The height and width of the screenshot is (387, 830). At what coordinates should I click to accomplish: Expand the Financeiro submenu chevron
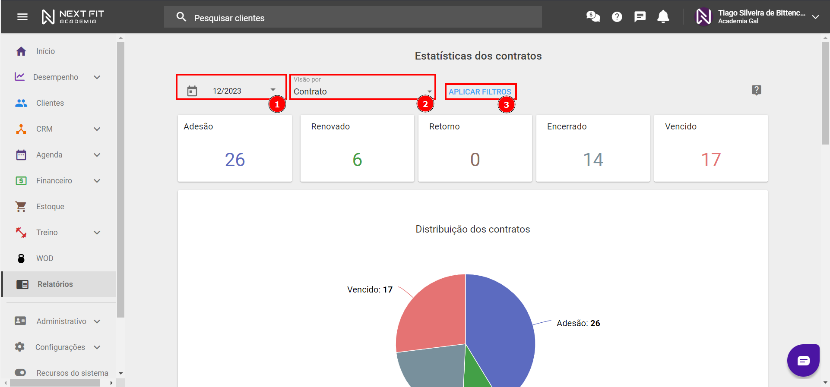[x=97, y=181]
